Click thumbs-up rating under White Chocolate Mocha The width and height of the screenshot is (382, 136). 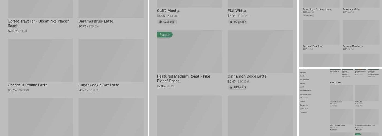pos(333,129)
